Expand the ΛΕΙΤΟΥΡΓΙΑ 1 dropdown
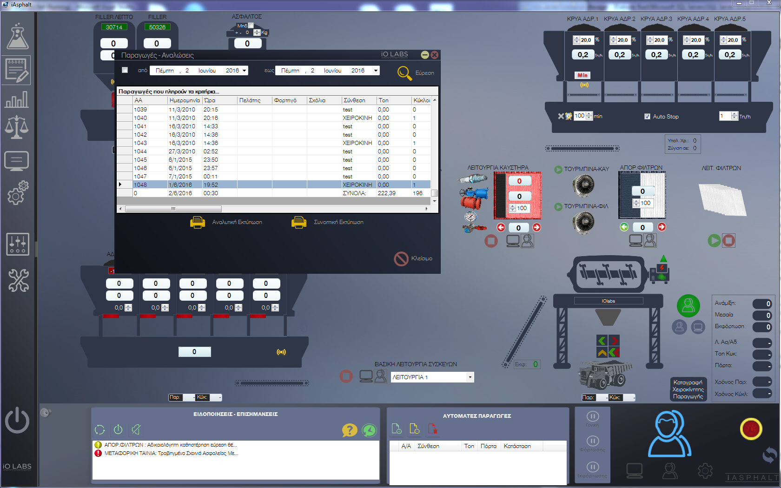Viewport: 781px width, 488px height. coord(470,377)
